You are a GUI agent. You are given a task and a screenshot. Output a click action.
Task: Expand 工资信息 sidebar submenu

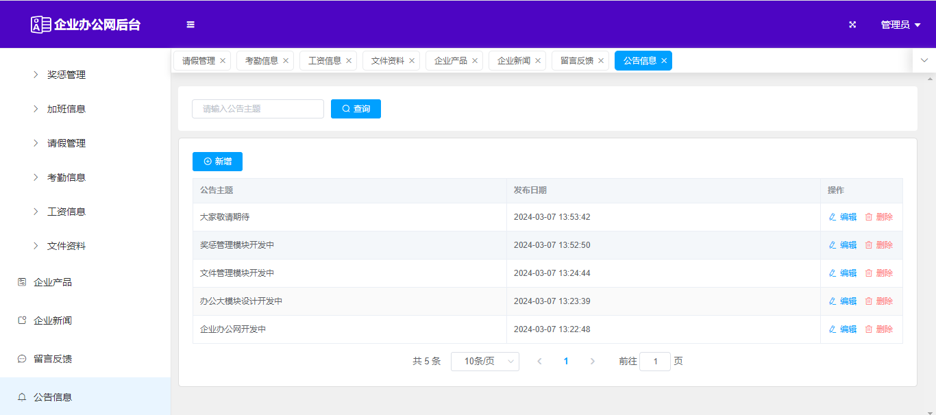(66, 212)
